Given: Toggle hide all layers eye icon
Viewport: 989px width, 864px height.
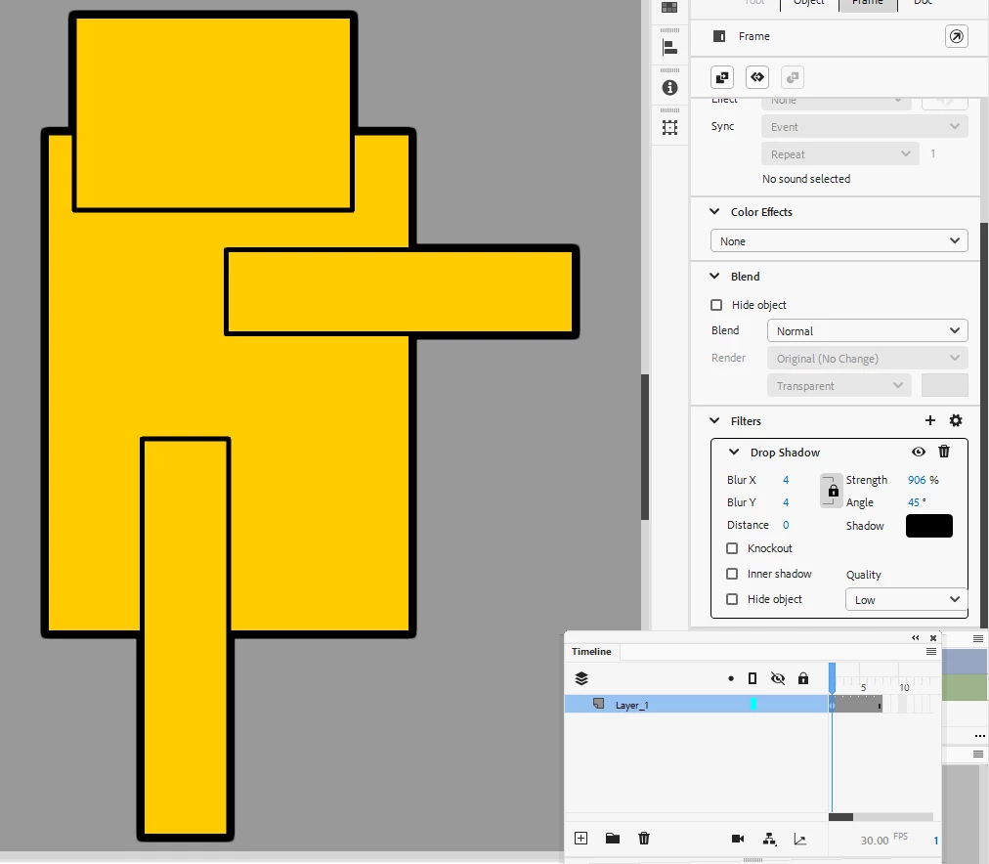Looking at the screenshot, I should point(778,678).
